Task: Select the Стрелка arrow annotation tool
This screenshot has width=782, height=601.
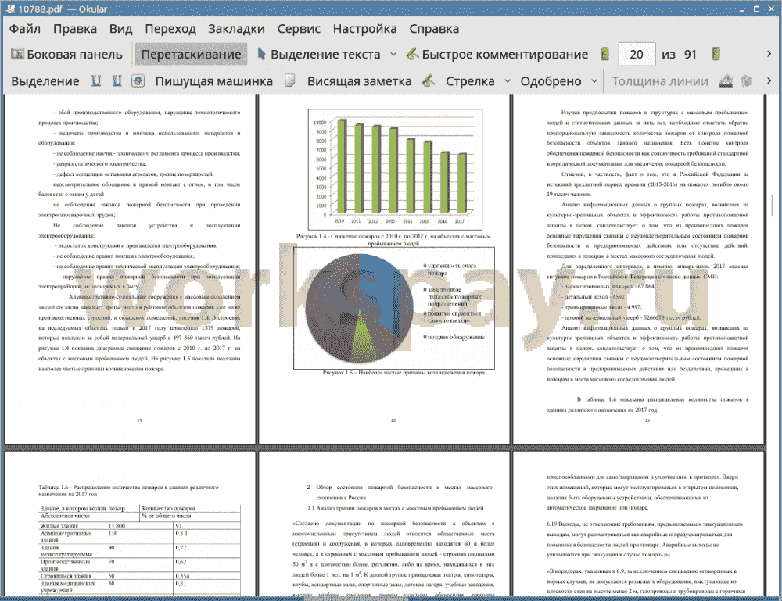Action: coord(470,80)
